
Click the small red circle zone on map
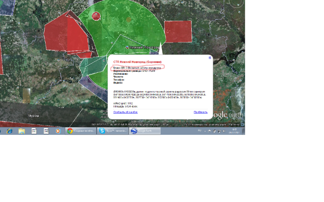coord(96,16)
